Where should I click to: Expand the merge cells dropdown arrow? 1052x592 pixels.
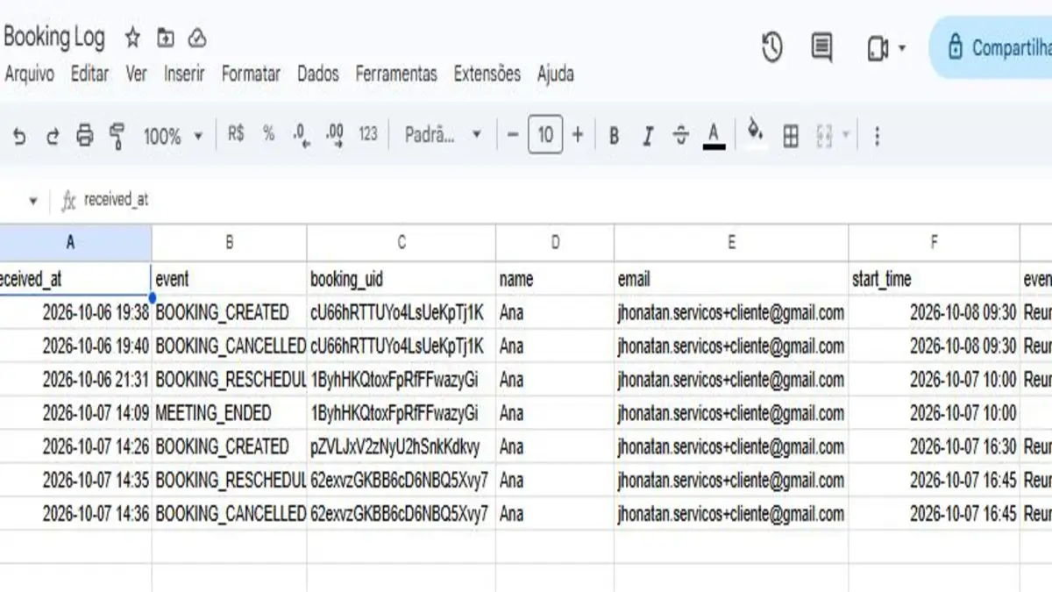click(846, 136)
